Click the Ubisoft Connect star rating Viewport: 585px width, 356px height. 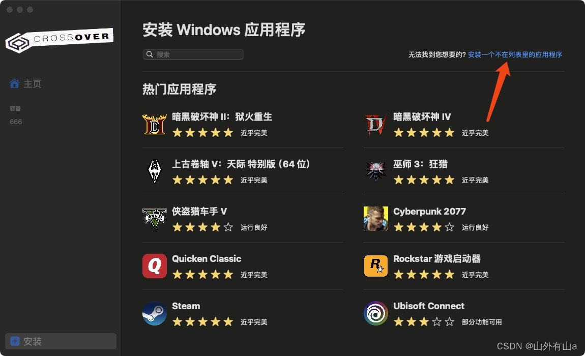coord(424,321)
